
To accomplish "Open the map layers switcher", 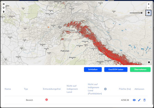I will pos(148,13).
